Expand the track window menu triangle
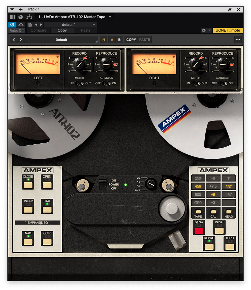Screen dimensions: 251x290 [12, 9]
